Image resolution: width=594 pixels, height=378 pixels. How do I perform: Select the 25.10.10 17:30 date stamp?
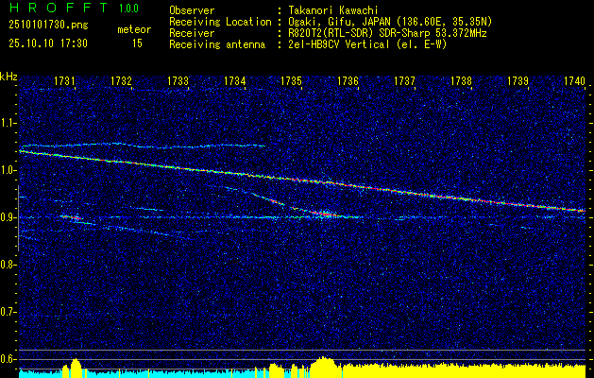click(47, 43)
